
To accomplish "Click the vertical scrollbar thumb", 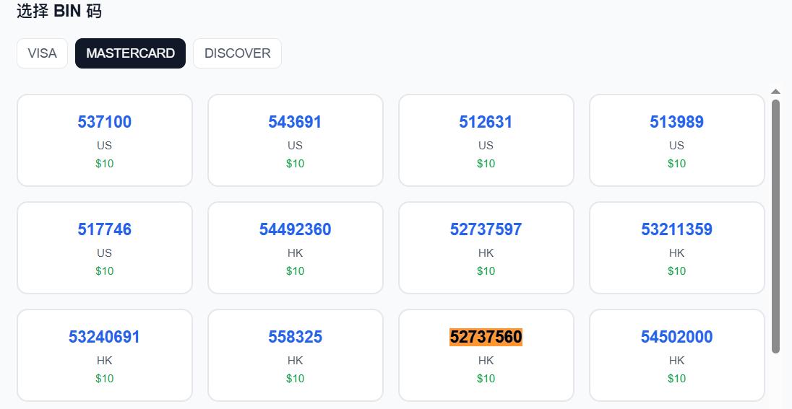I will tap(775, 224).
